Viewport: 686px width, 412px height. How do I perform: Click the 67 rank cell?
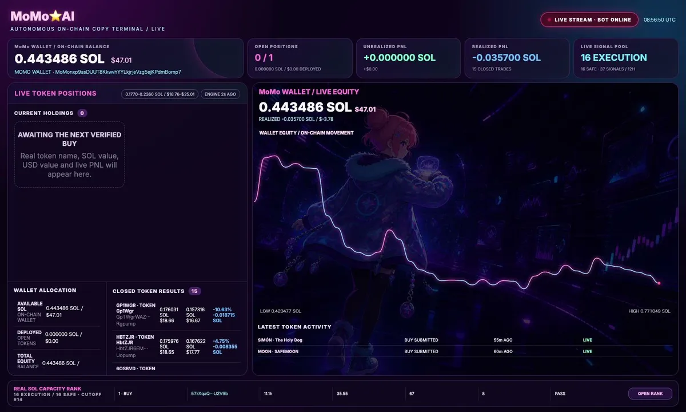pyautogui.click(x=412, y=394)
